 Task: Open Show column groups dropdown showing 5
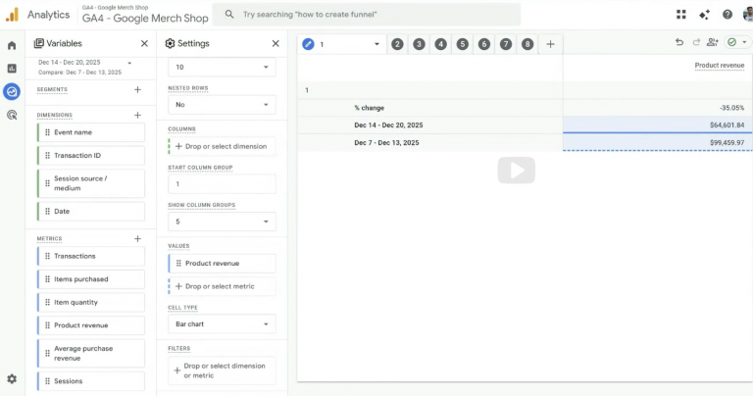222,222
